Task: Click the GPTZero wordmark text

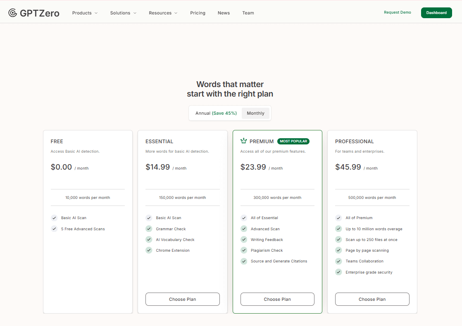Action: pyautogui.click(x=40, y=13)
